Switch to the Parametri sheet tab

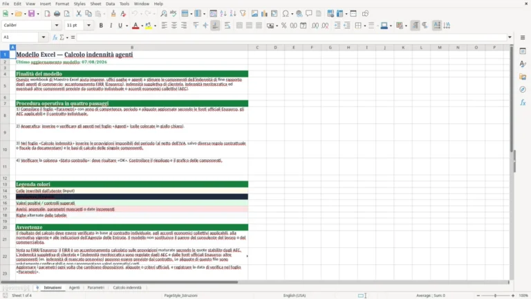[96, 287]
